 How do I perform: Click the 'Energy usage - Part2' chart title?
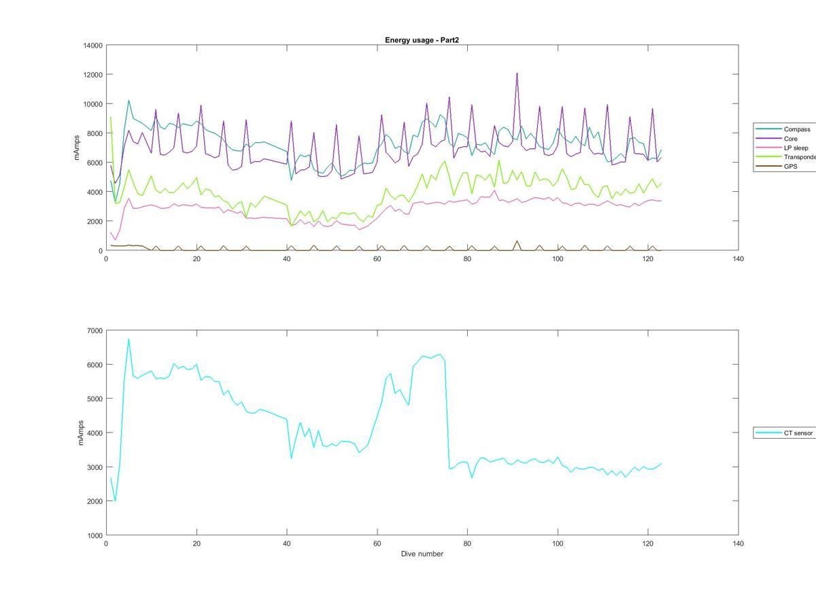coord(422,40)
